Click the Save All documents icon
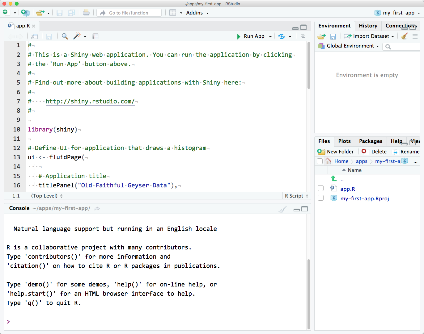Viewport: 424px width, 334px height. [x=71, y=13]
